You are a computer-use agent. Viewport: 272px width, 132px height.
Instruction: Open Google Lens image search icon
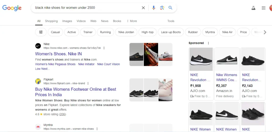click(x=162, y=8)
